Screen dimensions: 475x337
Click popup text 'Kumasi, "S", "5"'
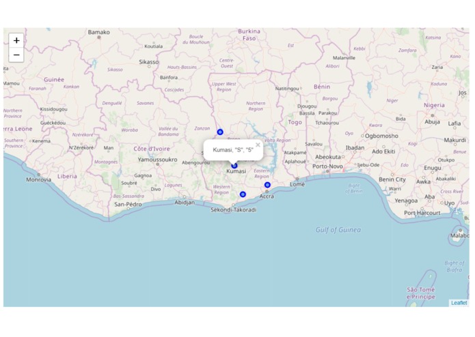233,150
